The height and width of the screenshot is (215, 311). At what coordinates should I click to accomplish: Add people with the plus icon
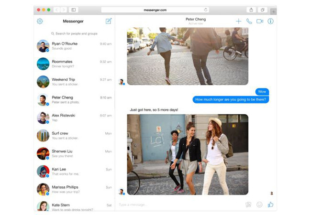tap(239, 21)
